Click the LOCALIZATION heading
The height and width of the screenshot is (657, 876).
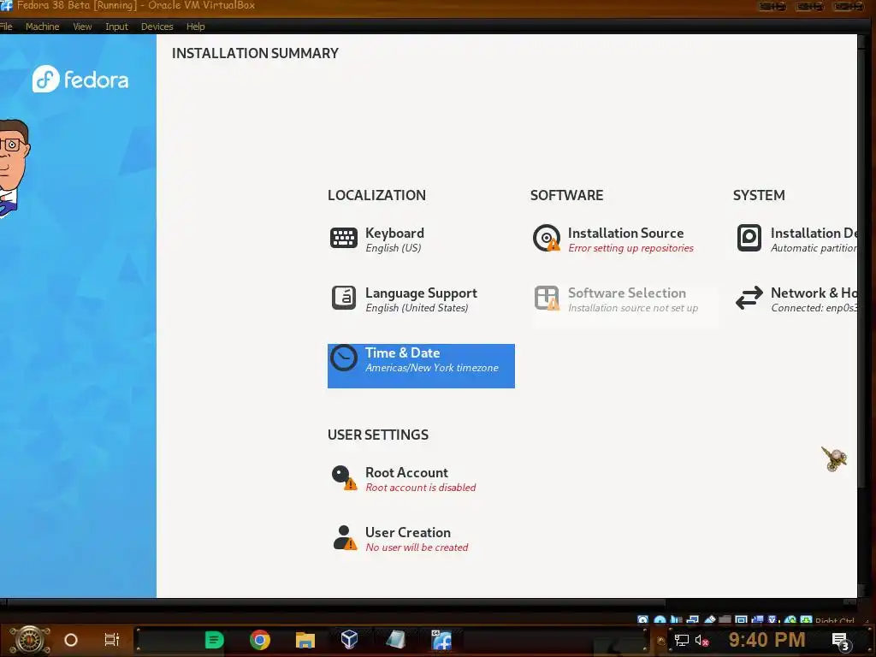tap(376, 195)
